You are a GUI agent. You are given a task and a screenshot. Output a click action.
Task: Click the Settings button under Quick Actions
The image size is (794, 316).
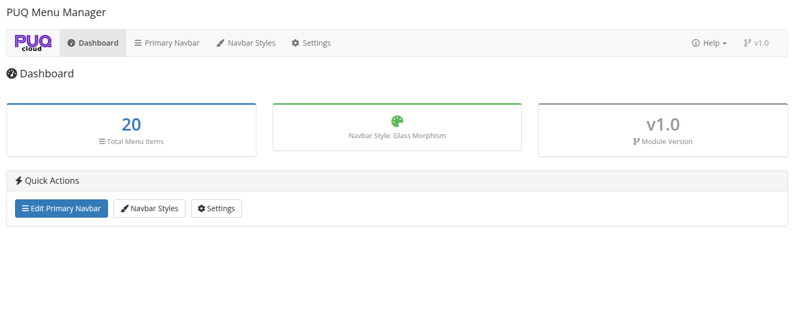(216, 208)
